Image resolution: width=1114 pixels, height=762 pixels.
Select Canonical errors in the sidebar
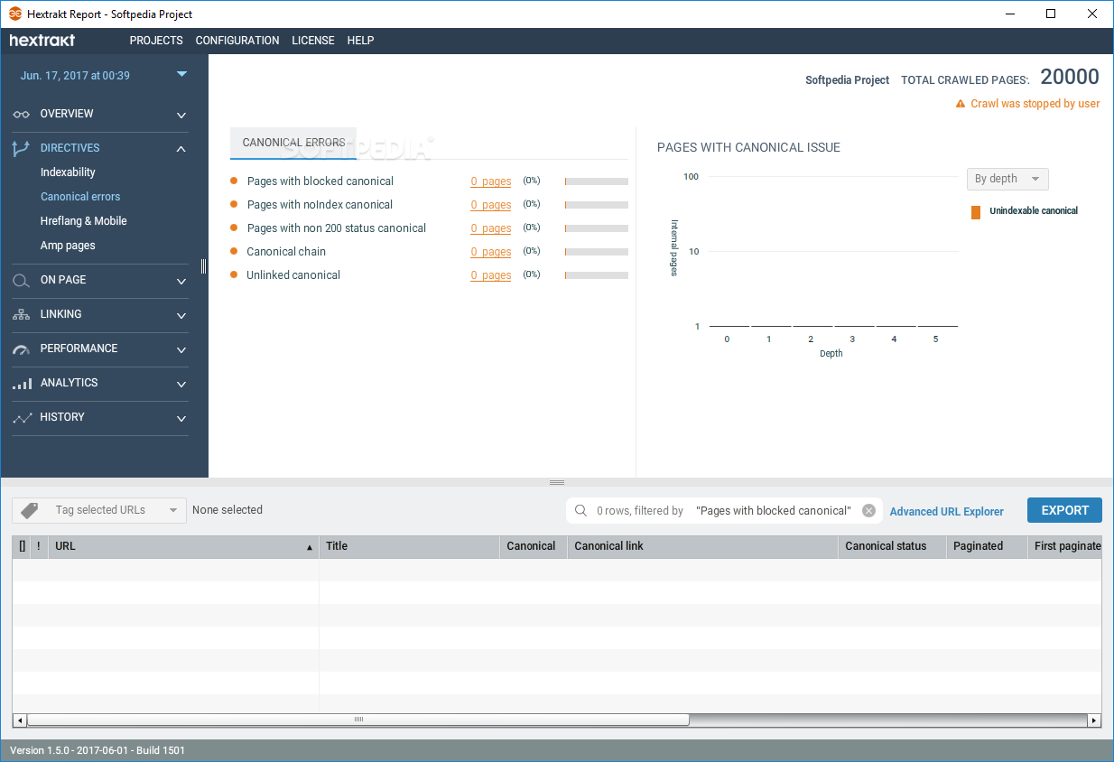(80, 197)
